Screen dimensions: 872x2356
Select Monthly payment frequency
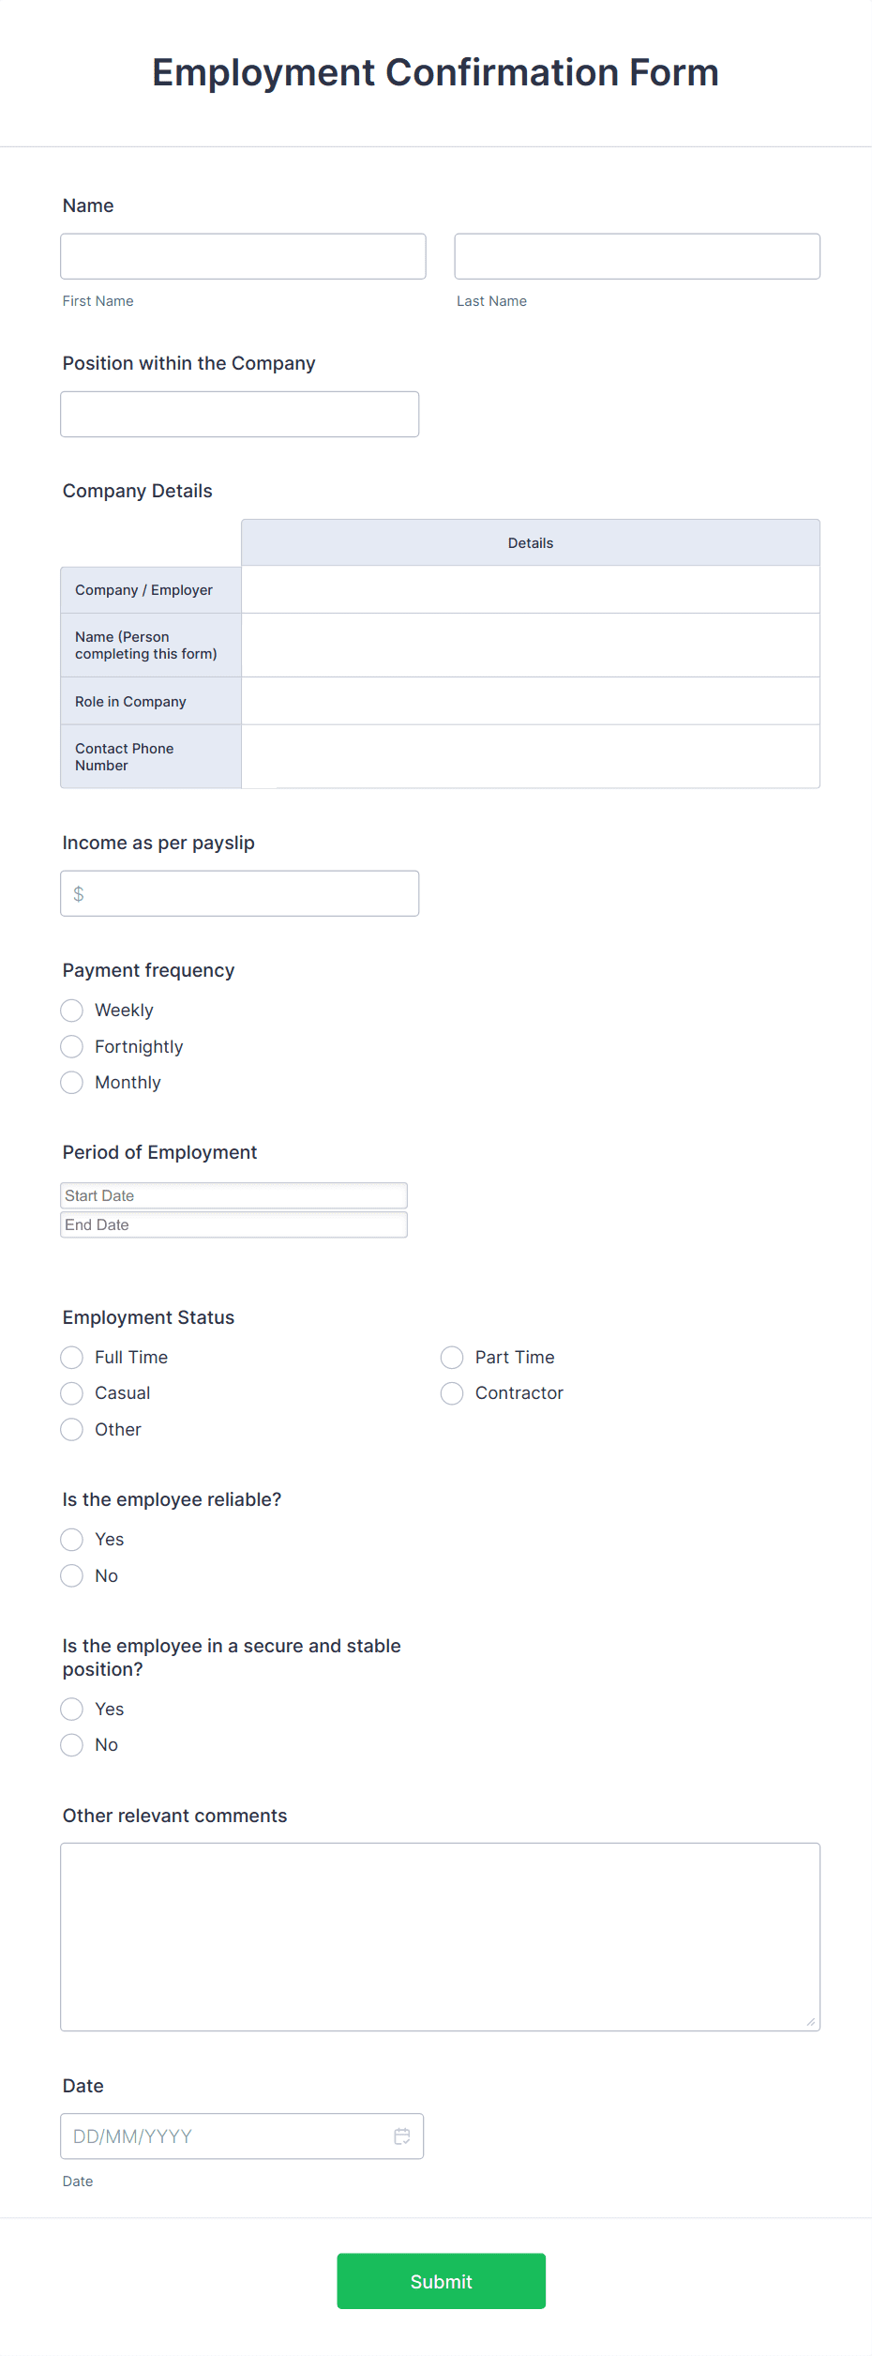coord(71,1082)
